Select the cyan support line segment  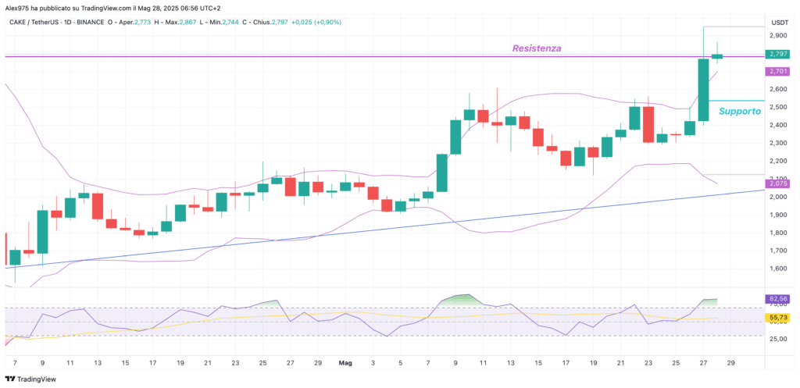[x=742, y=101]
